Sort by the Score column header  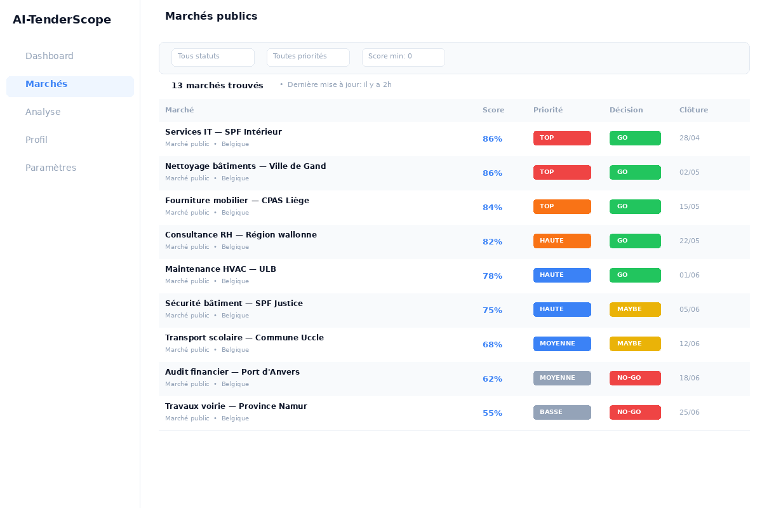click(x=493, y=110)
